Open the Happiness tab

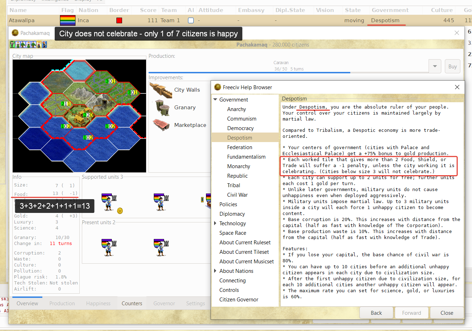[x=98, y=303]
